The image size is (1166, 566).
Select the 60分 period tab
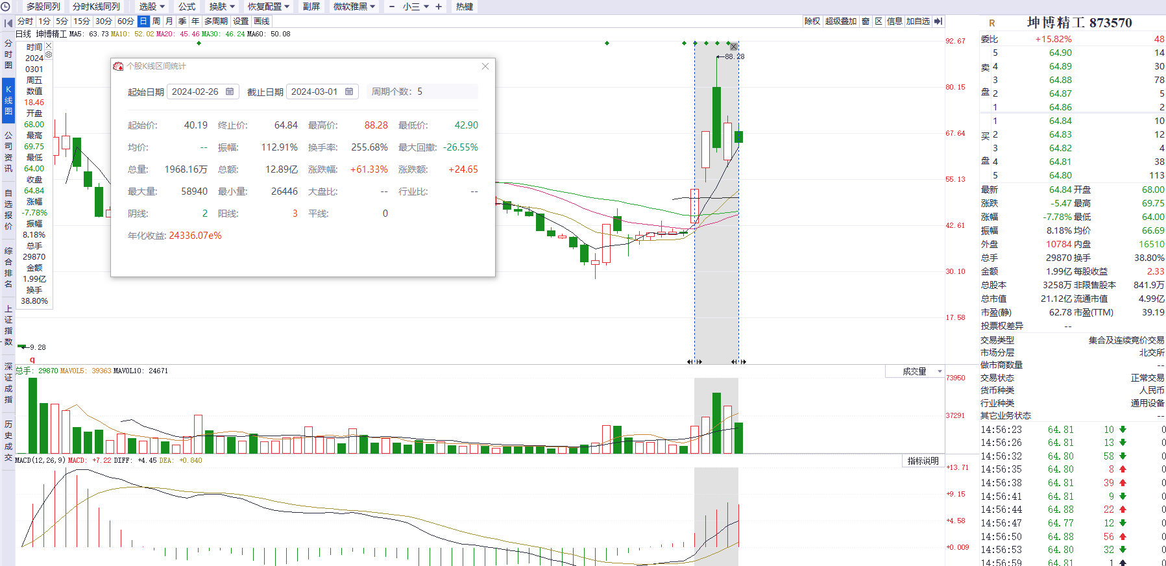click(x=125, y=21)
